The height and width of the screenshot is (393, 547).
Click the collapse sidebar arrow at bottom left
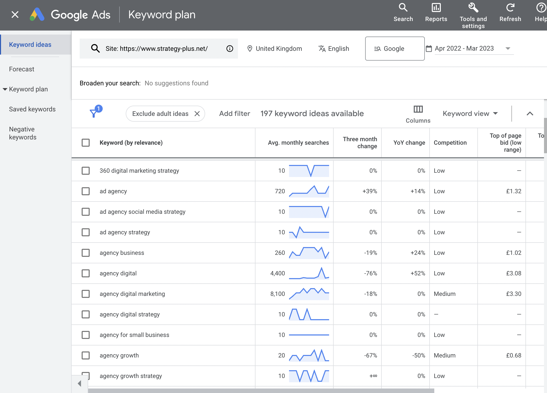[80, 383]
